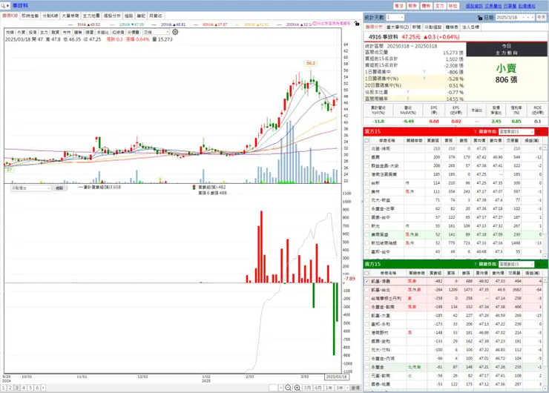The width and height of the screenshot is (549, 393).
Task: Tick the checkbox of buyer row with 買賣超 114
Action: (x=366, y=182)
